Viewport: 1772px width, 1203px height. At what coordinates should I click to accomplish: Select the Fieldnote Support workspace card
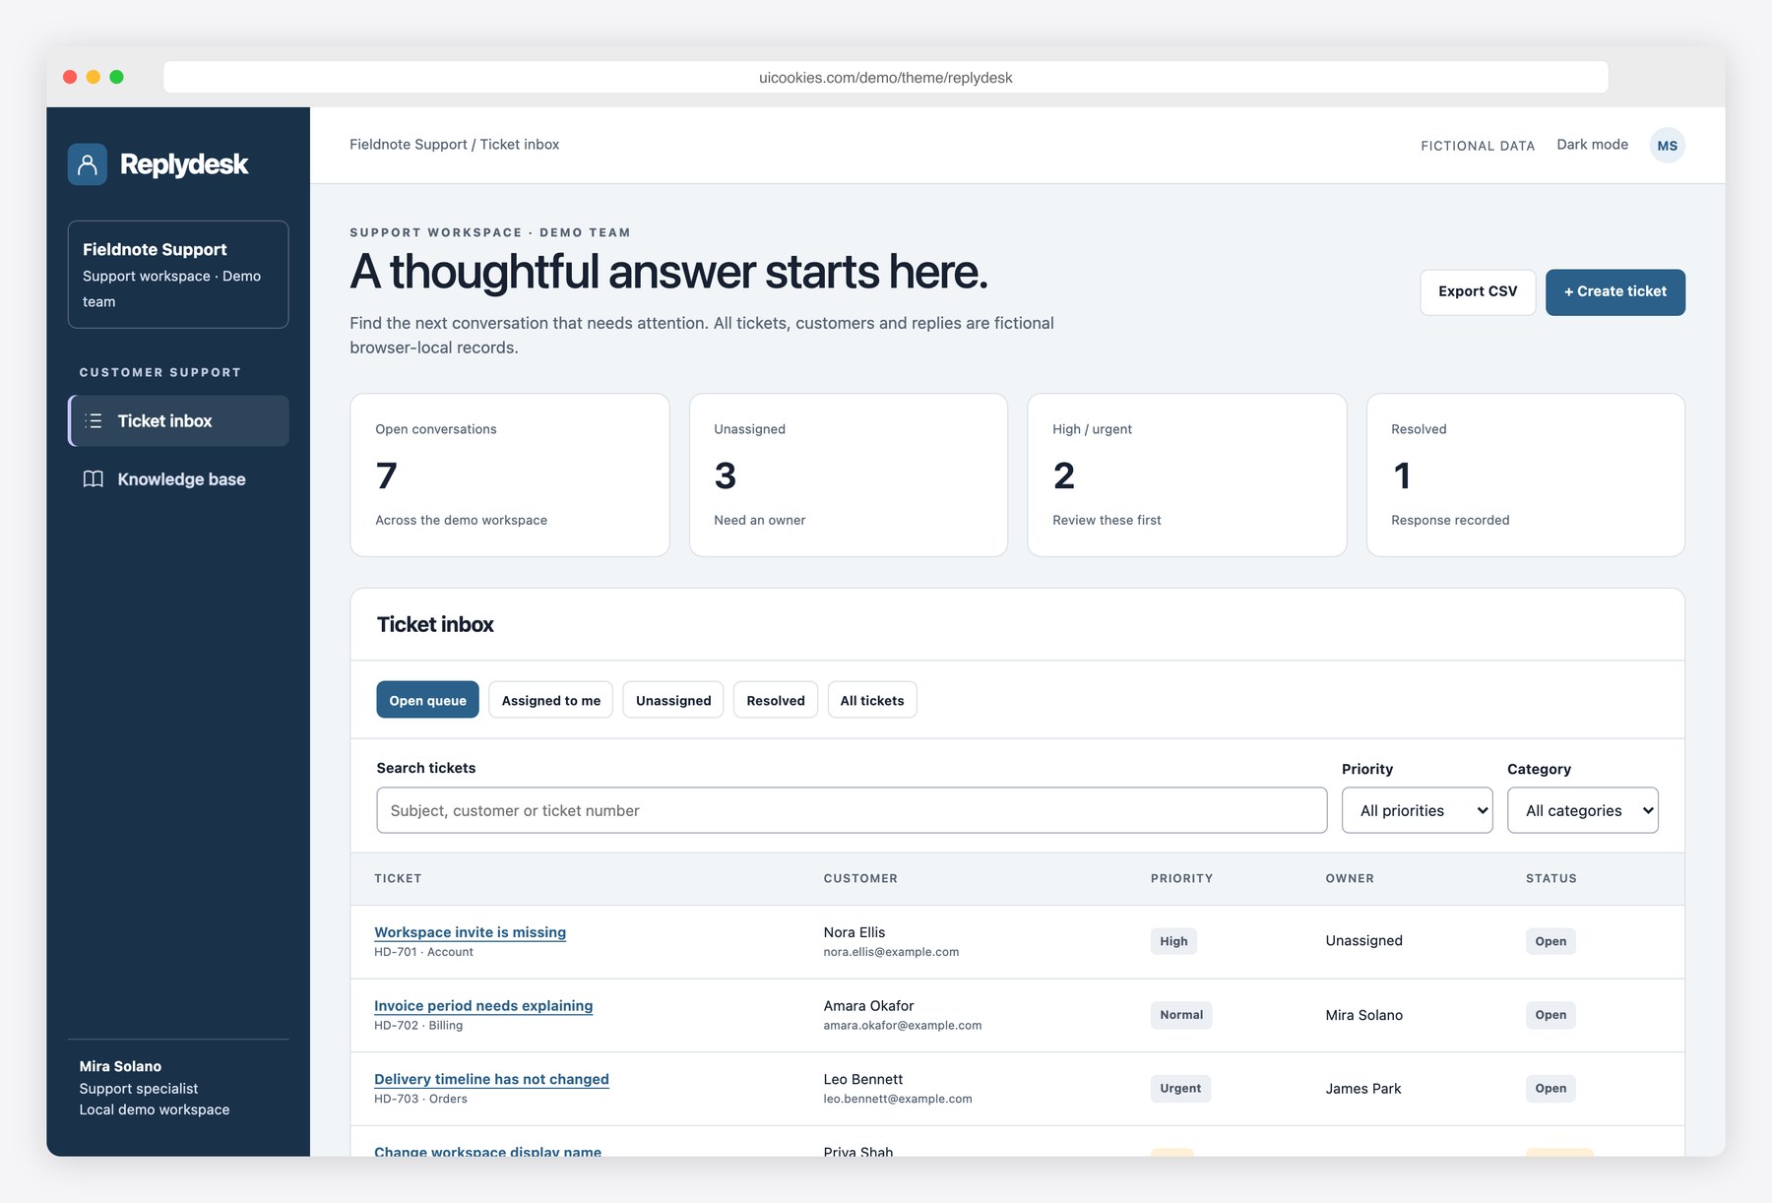pos(178,275)
